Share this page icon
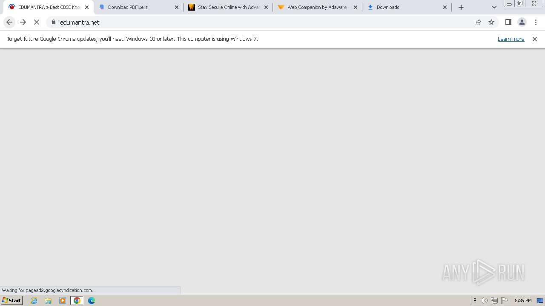Screen dimensions: 545x306 coord(478,22)
